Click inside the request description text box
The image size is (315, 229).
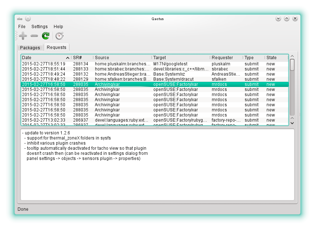click(158, 165)
